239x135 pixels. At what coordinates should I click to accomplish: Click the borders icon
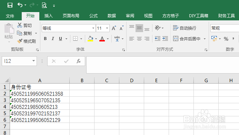tap(75, 39)
